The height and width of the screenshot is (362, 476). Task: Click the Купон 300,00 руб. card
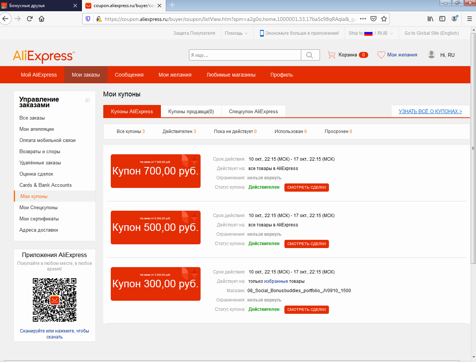[x=156, y=284]
